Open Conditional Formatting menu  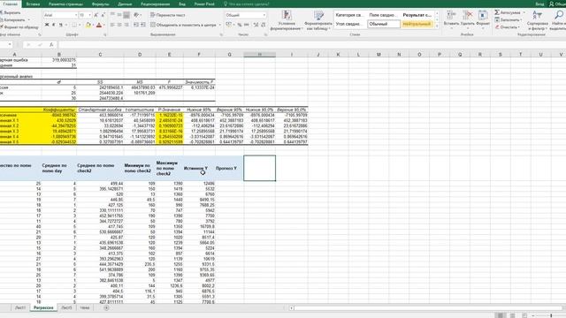coord(287,20)
